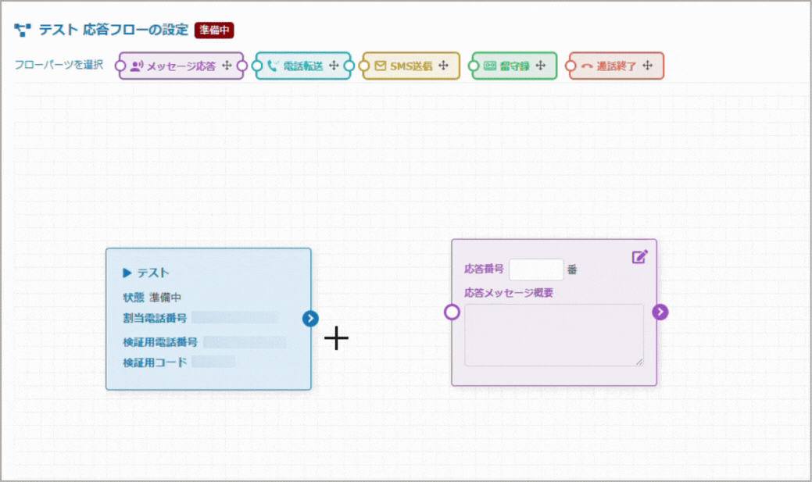
Task: Click the resize grip of the message text area
Action: (x=639, y=362)
